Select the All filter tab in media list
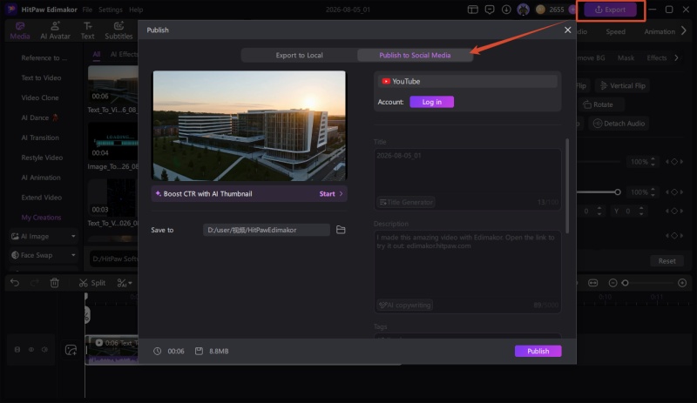 pos(97,54)
